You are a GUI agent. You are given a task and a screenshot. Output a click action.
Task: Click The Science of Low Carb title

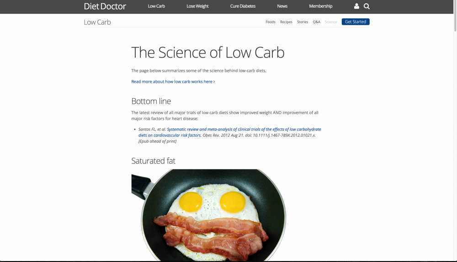[x=207, y=53]
